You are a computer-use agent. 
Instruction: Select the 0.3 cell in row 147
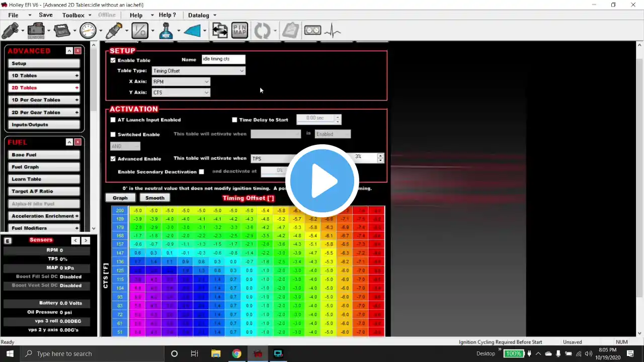pyautogui.click(x=154, y=253)
